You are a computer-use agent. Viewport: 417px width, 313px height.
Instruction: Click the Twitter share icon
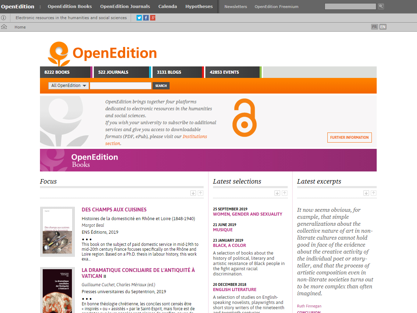click(x=139, y=18)
